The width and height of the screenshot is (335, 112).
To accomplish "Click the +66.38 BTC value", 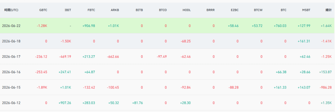I will click(281, 72).
